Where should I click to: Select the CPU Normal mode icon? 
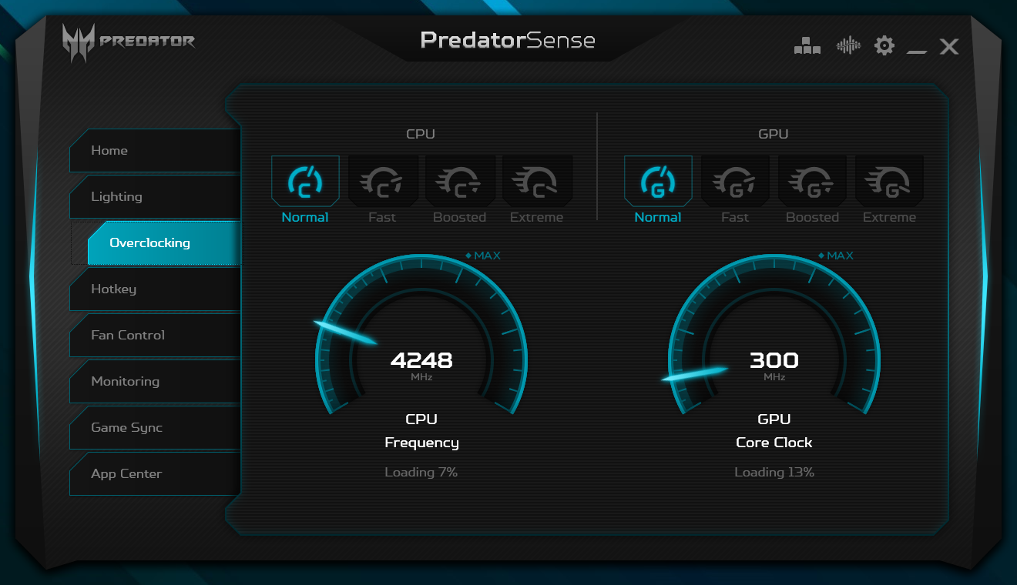(305, 182)
